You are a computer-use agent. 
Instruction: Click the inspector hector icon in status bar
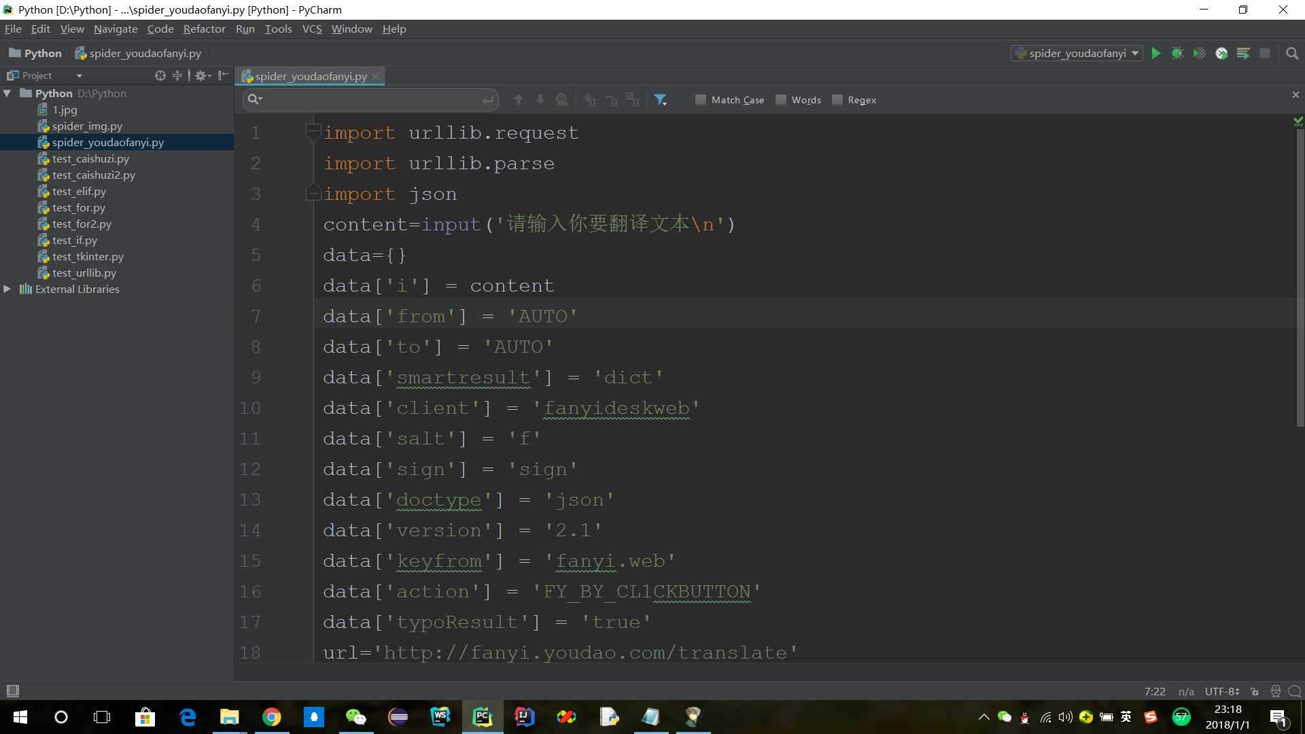pyautogui.click(x=1275, y=691)
